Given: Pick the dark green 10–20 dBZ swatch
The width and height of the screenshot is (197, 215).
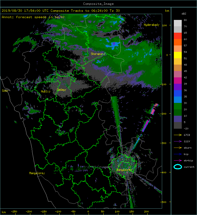Looking at the screenshot, I should tap(178, 112).
